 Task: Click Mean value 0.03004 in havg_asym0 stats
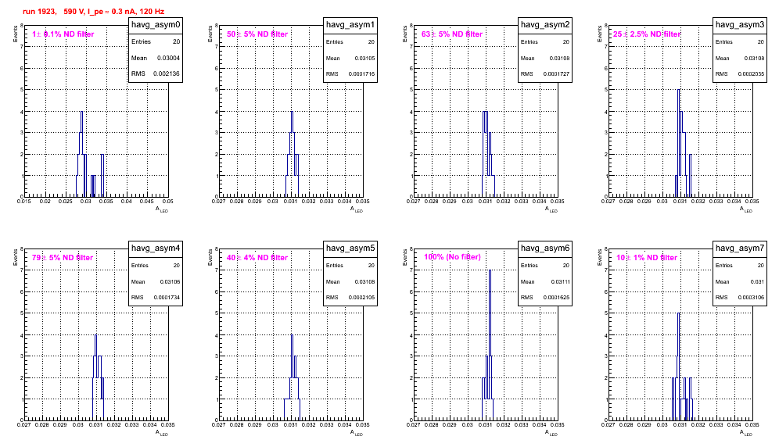tap(168, 58)
